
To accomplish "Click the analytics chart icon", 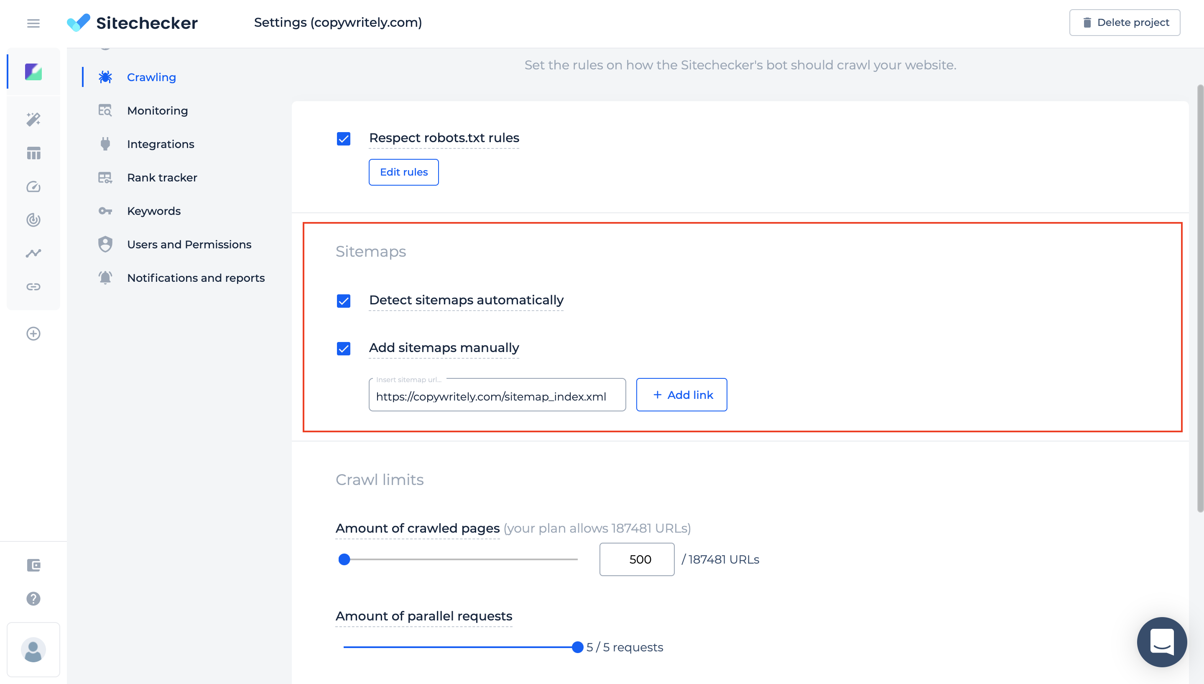I will [33, 252].
